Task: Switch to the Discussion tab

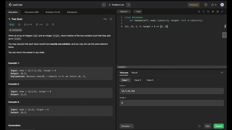Action: [32, 12]
